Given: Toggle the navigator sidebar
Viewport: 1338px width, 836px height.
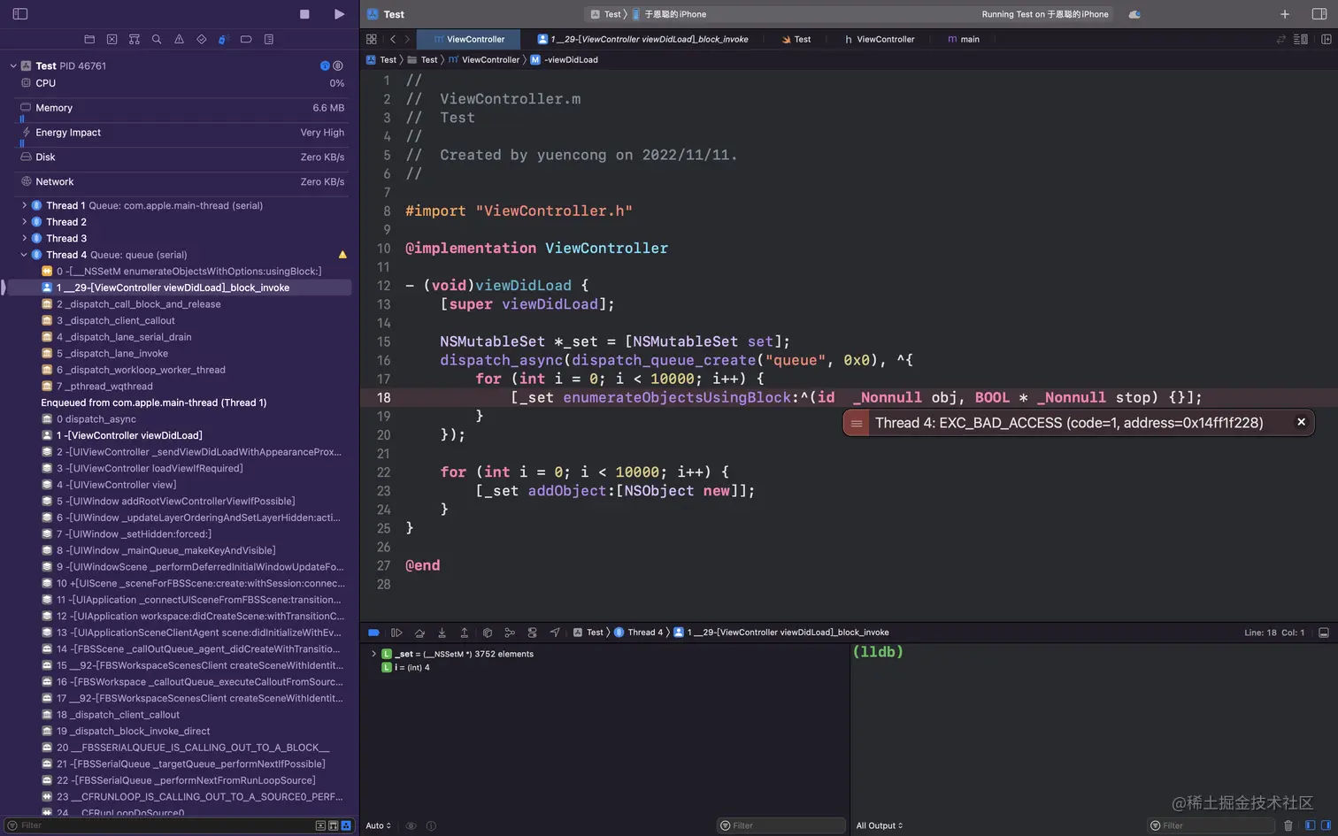Looking at the screenshot, I should tap(20, 14).
